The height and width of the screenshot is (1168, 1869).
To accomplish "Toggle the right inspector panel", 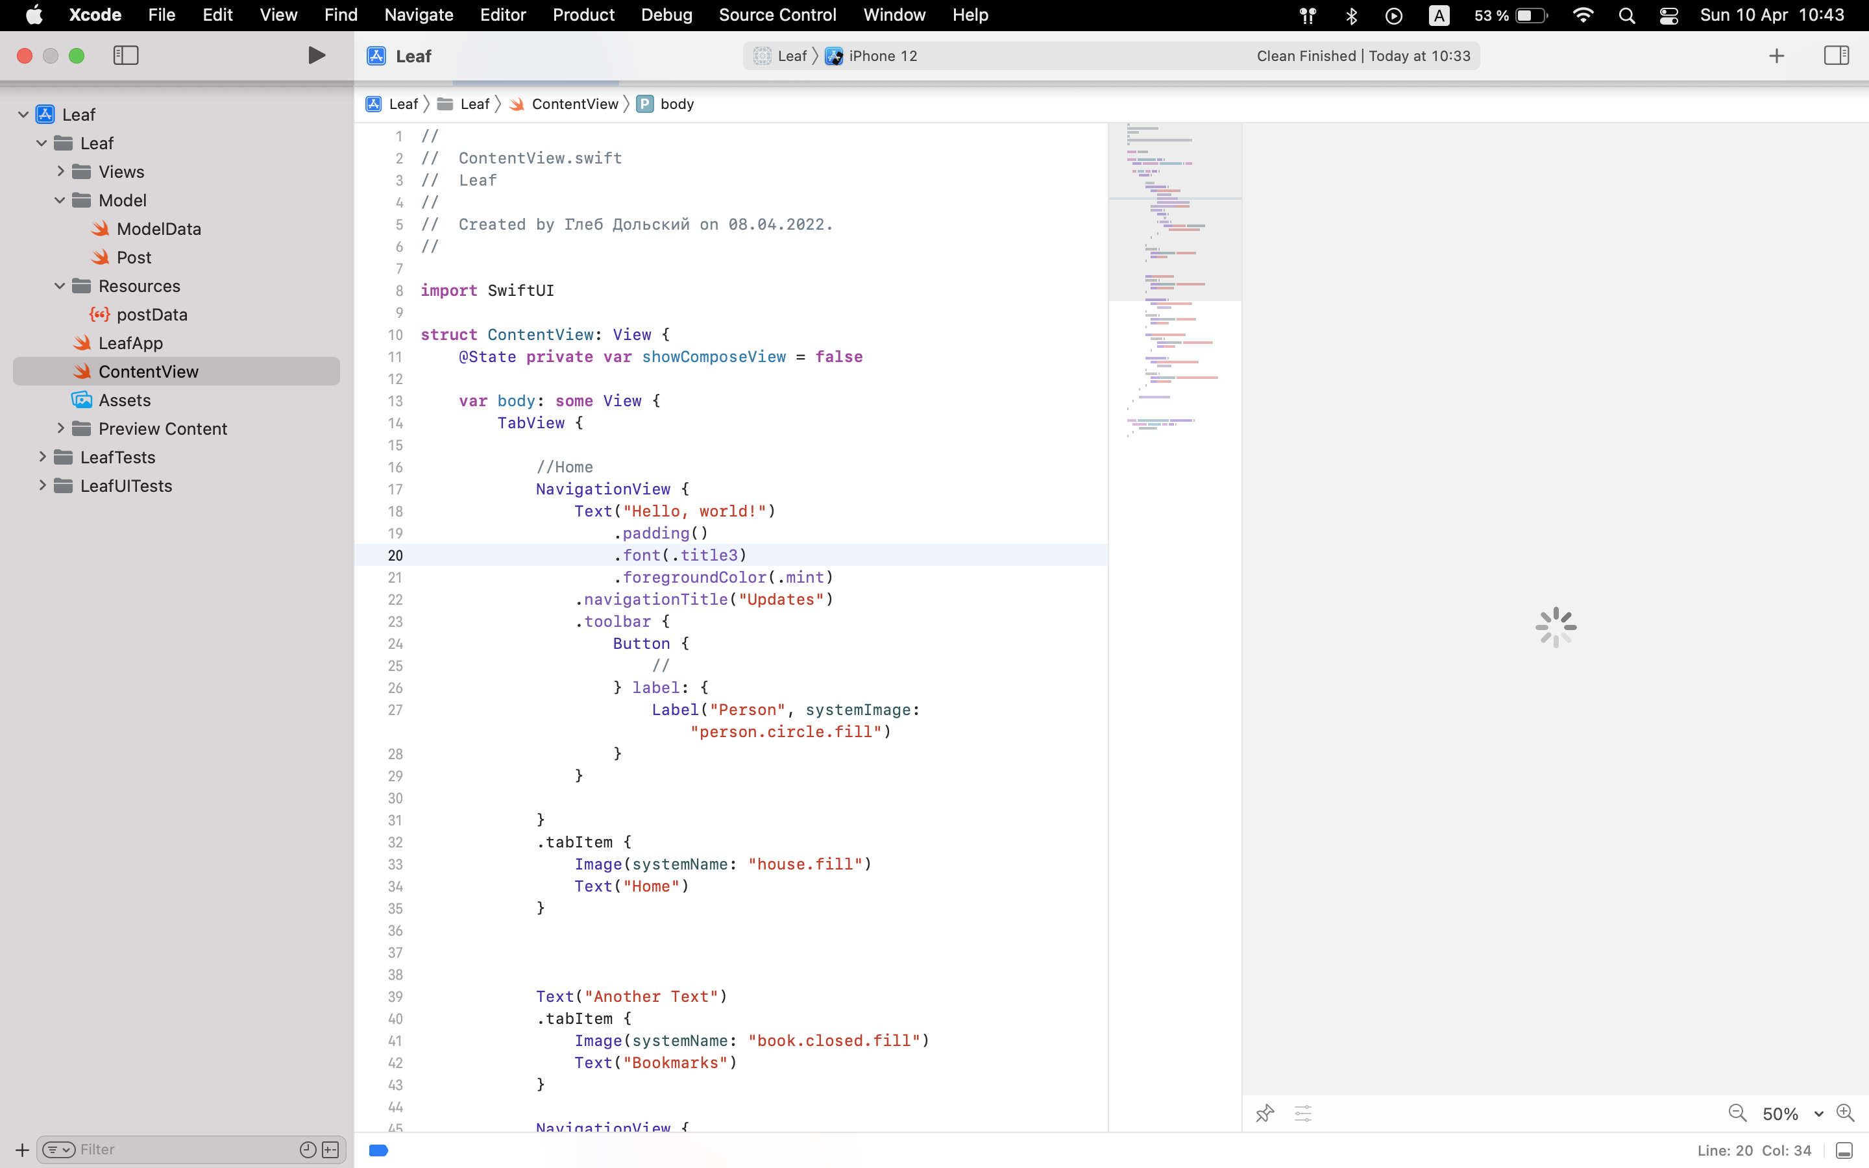I will click(x=1836, y=55).
